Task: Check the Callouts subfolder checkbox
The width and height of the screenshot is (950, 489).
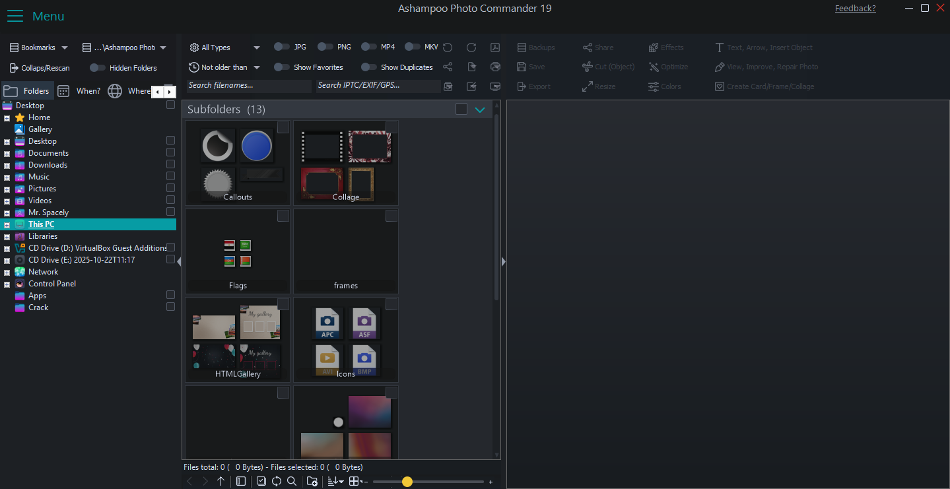Action: (283, 127)
